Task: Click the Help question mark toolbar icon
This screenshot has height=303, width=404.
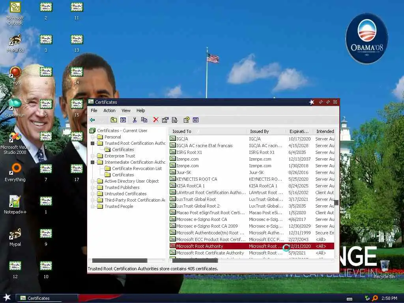Action: [x=186, y=120]
